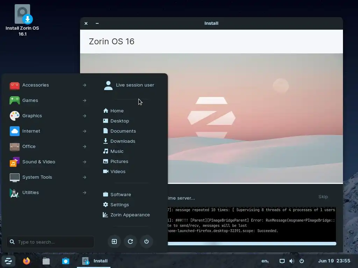
Task: Expand Office submenu arrow
Action: pos(85,147)
